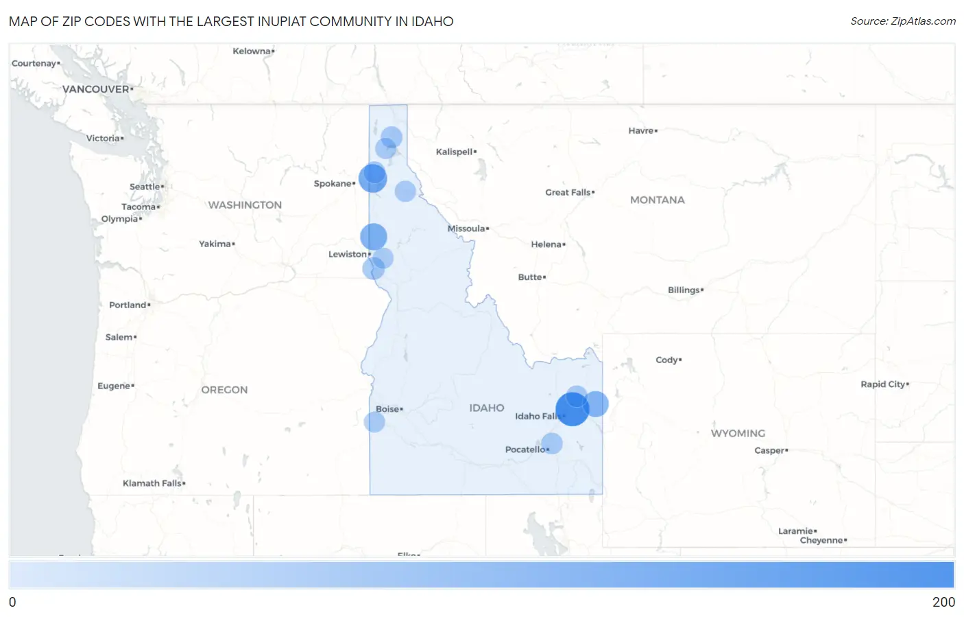Click the light bubble east of Spokane cluster
Screen dimensions: 964x617
coord(405,191)
